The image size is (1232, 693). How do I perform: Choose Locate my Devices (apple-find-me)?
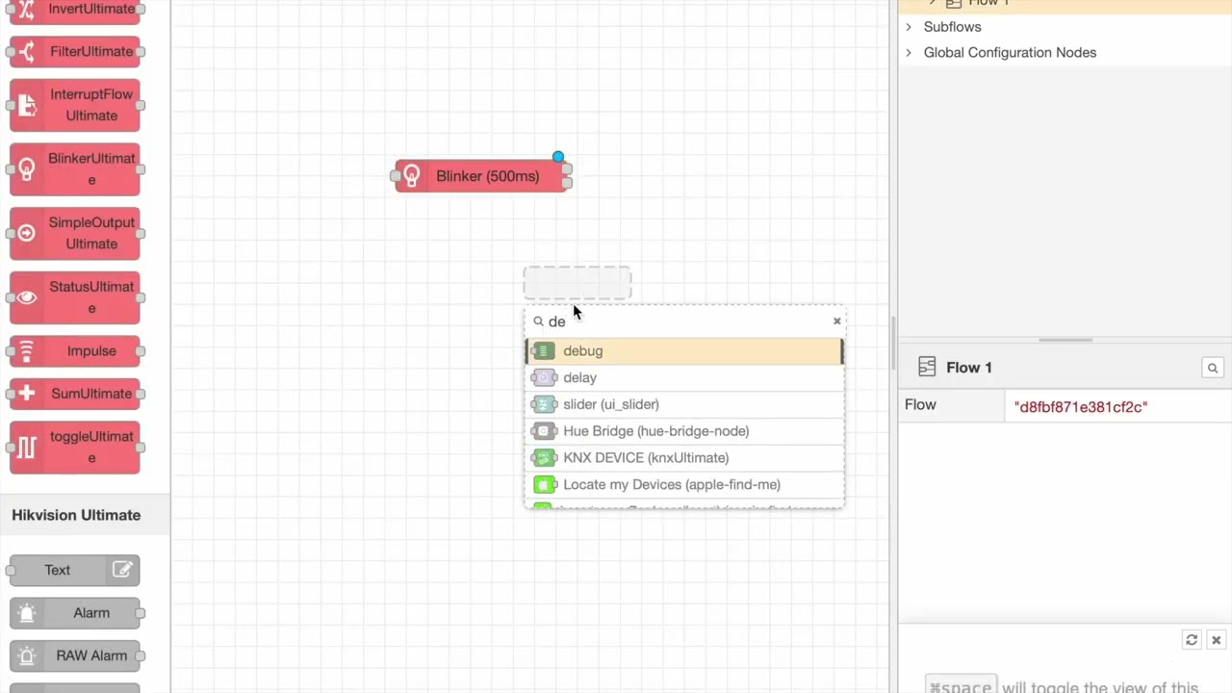point(684,485)
